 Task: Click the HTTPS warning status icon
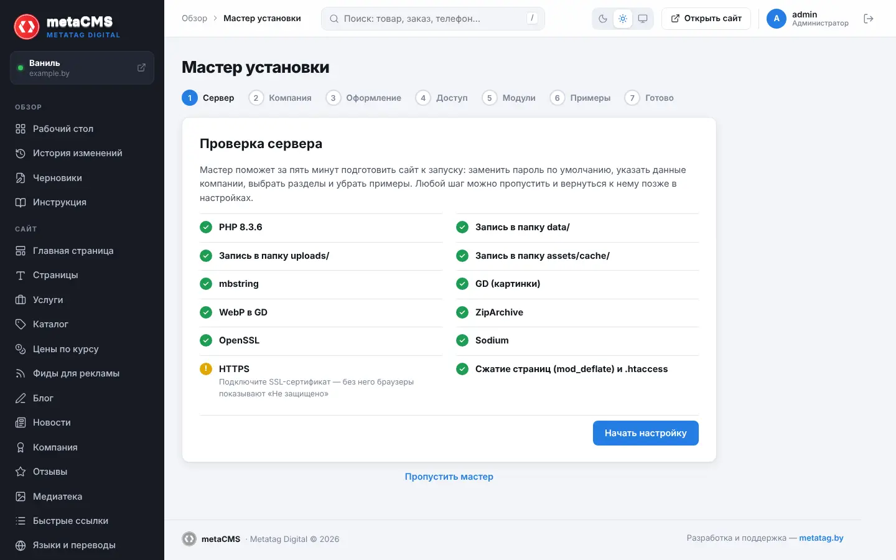tap(206, 369)
